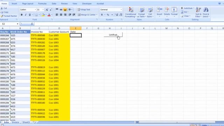Switch to the Developer tab
Image resolution: width=224 pixels, height=126 pixels.
point(87,3)
